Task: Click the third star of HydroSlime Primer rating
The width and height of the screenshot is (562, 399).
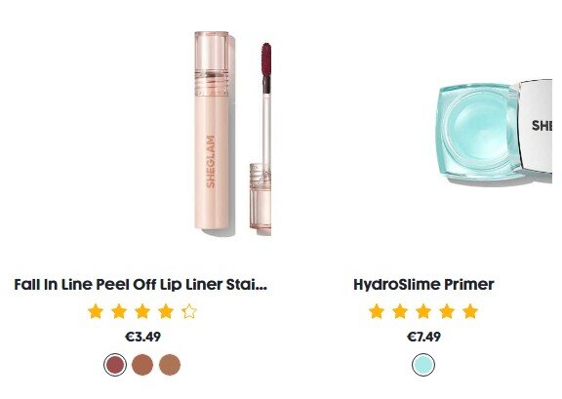Action: click(423, 311)
